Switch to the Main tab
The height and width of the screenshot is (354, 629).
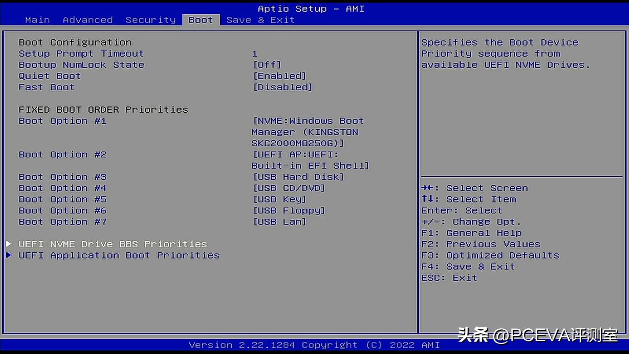37,19
